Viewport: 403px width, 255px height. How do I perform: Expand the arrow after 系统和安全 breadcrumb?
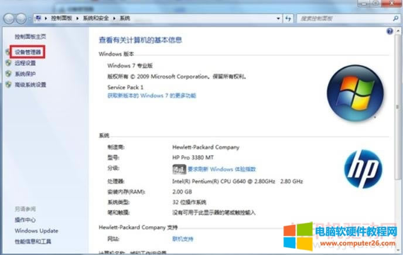[114, 18]
